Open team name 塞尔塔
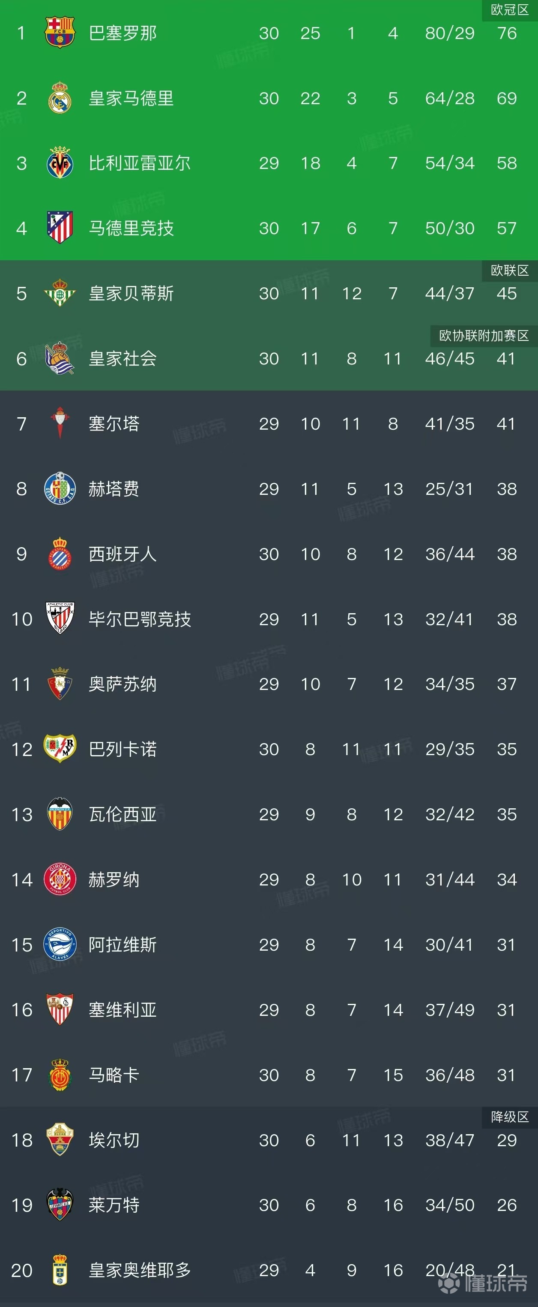The image size is (538, 1307). pos(114,424)
